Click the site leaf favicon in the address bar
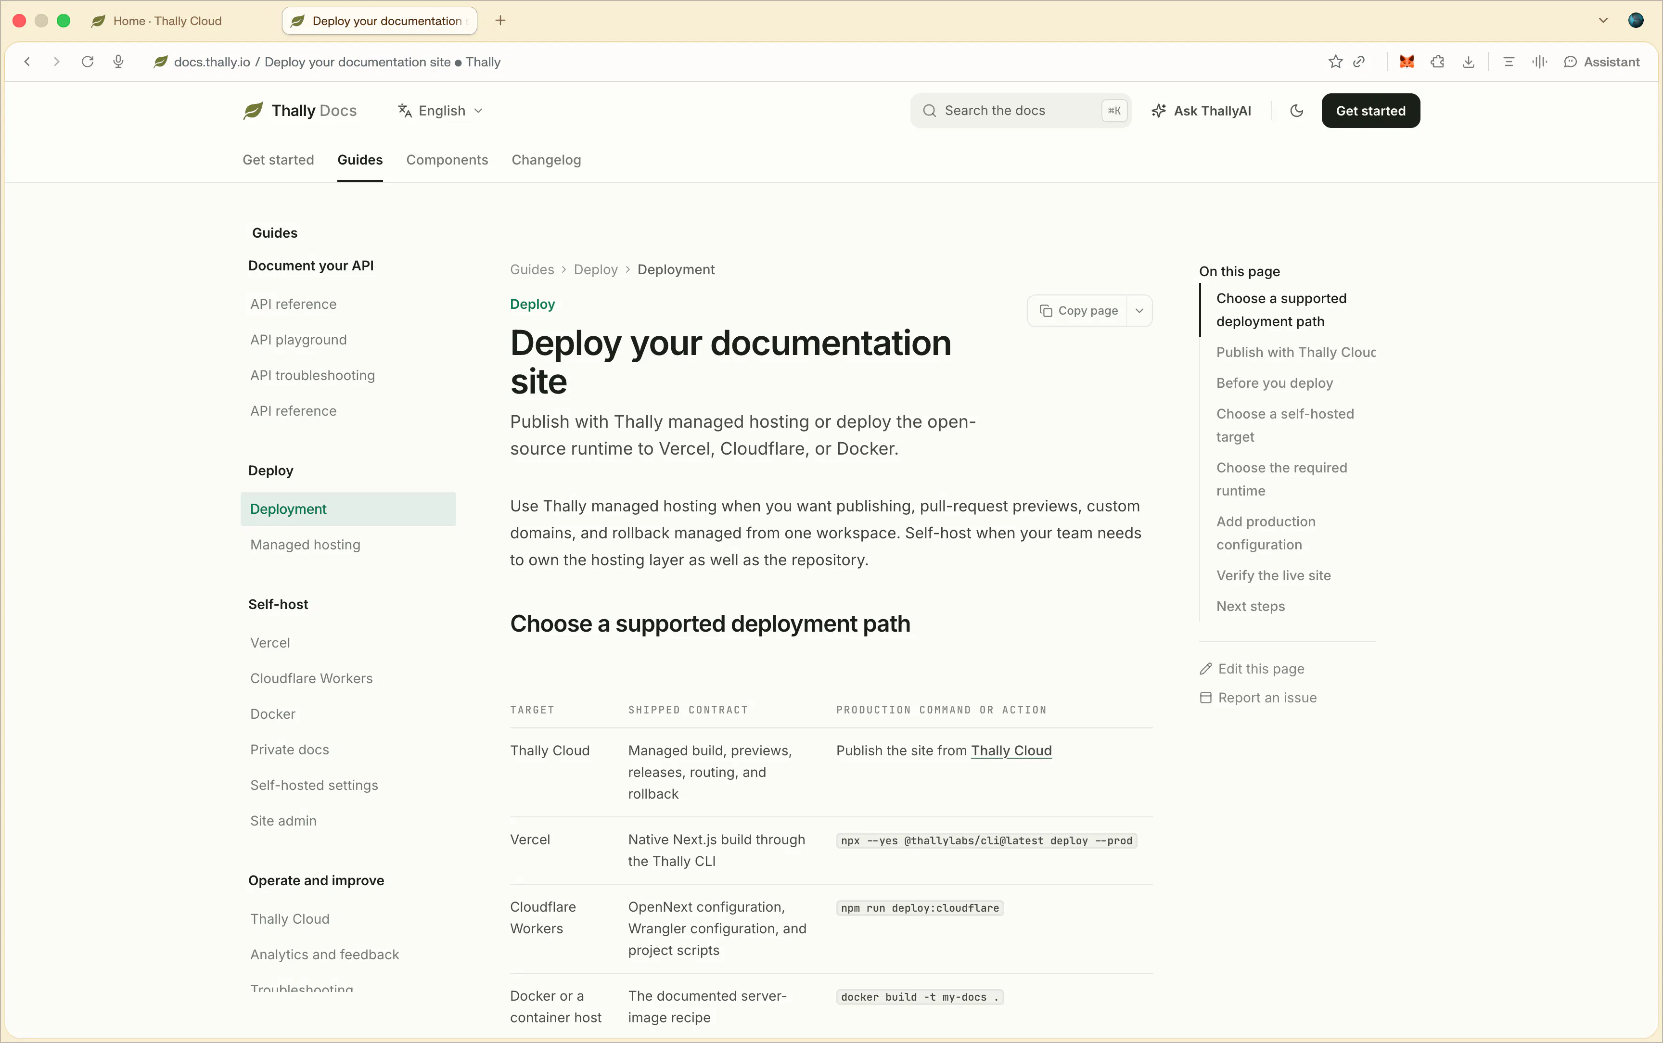The height and width of the screenshot is (1043, 1663). tap(161, 62)
